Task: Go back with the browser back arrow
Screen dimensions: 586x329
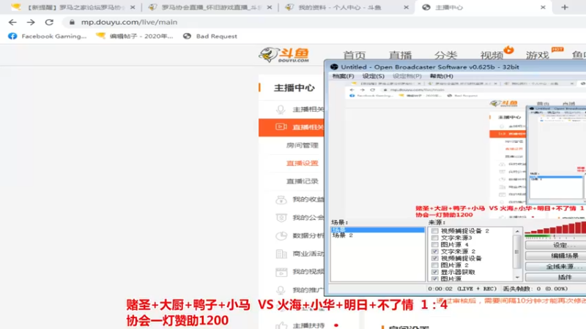Action: tap(12, 23)
